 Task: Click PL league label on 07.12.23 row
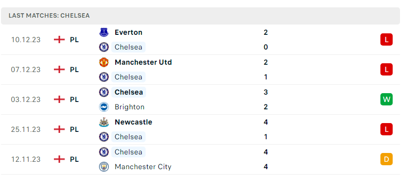[x=74, y=70]
